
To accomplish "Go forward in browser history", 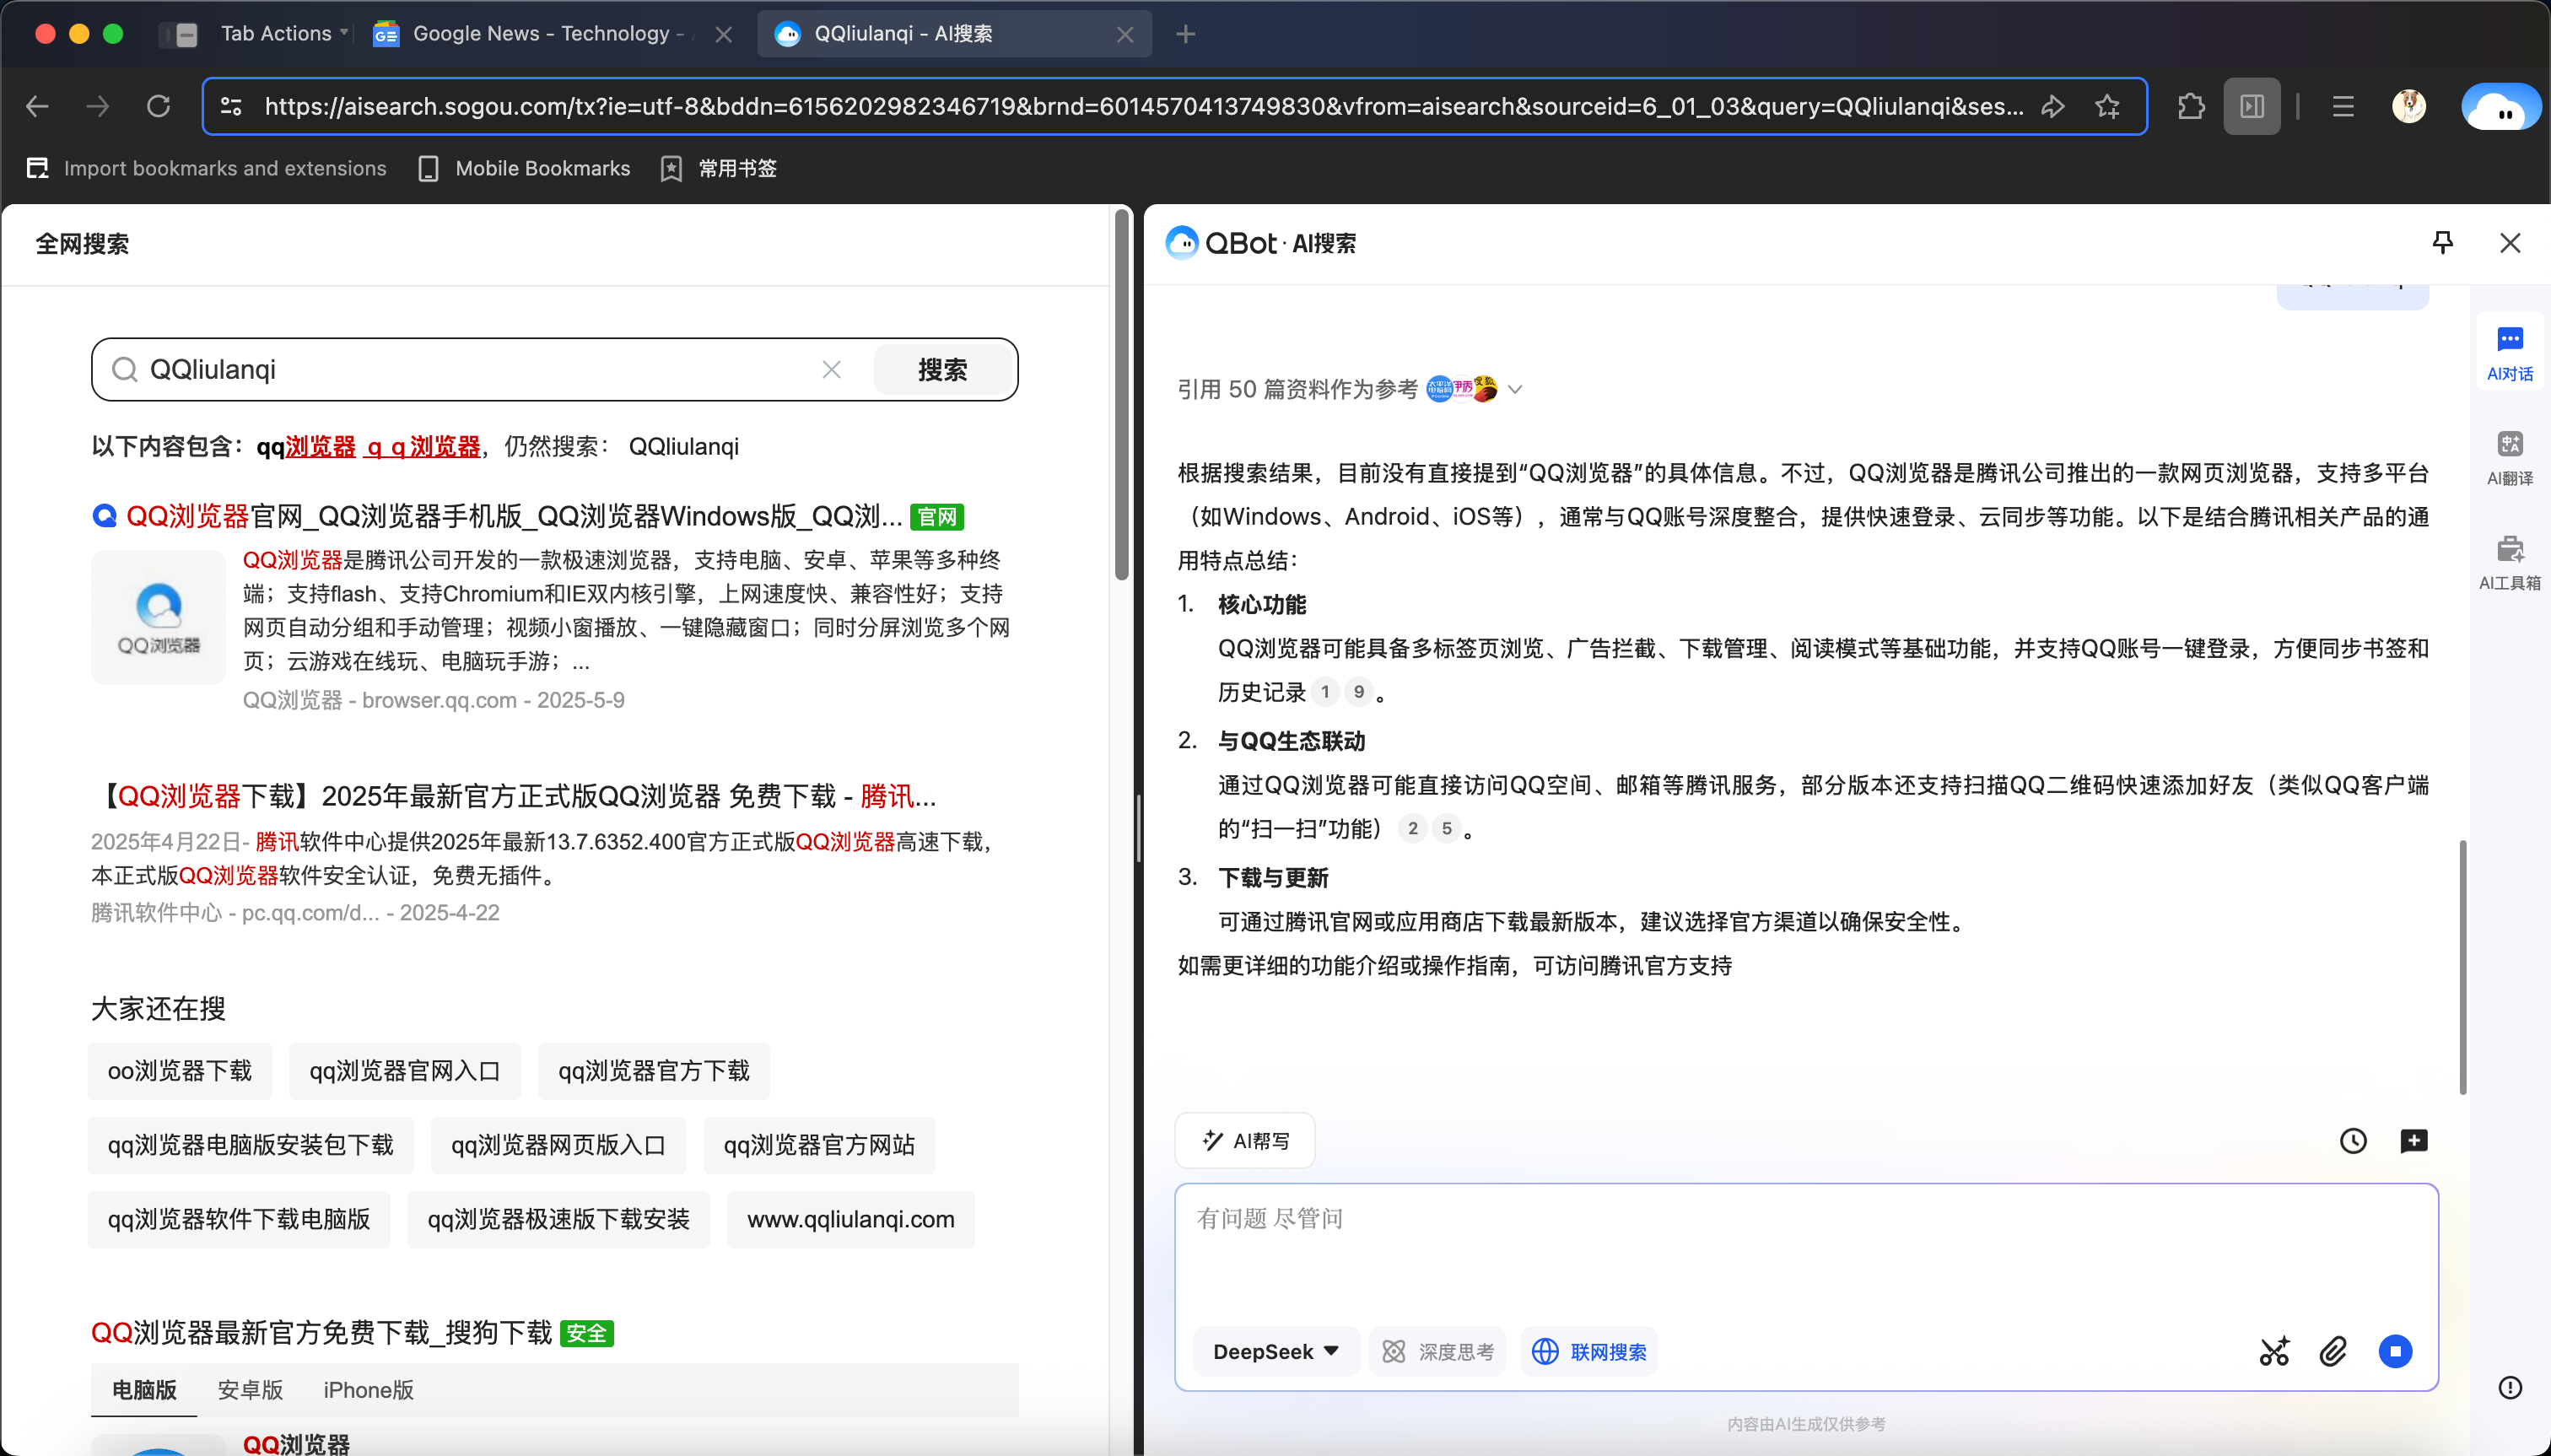I will coord(97,106).
